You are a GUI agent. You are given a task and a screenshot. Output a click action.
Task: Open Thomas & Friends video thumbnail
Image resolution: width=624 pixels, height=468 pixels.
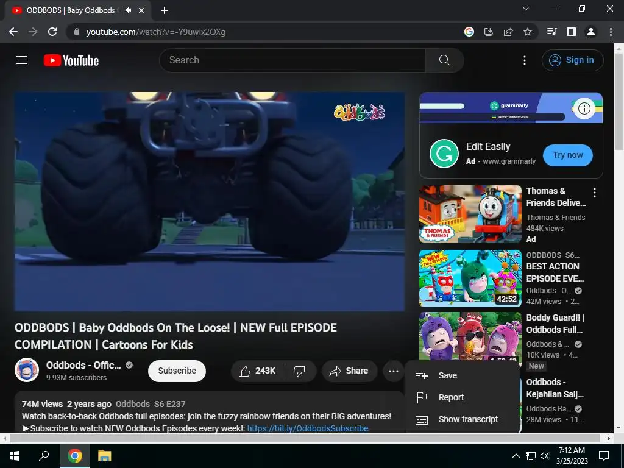coord(470,214)
